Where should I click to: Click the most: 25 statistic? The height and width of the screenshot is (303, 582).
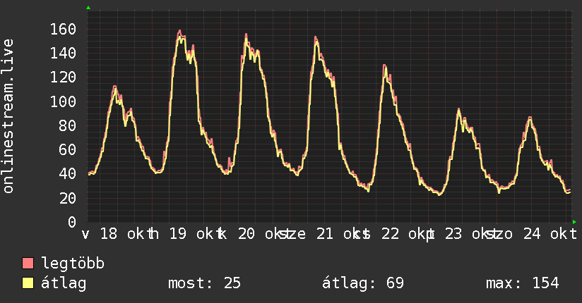tap(205, 283)
